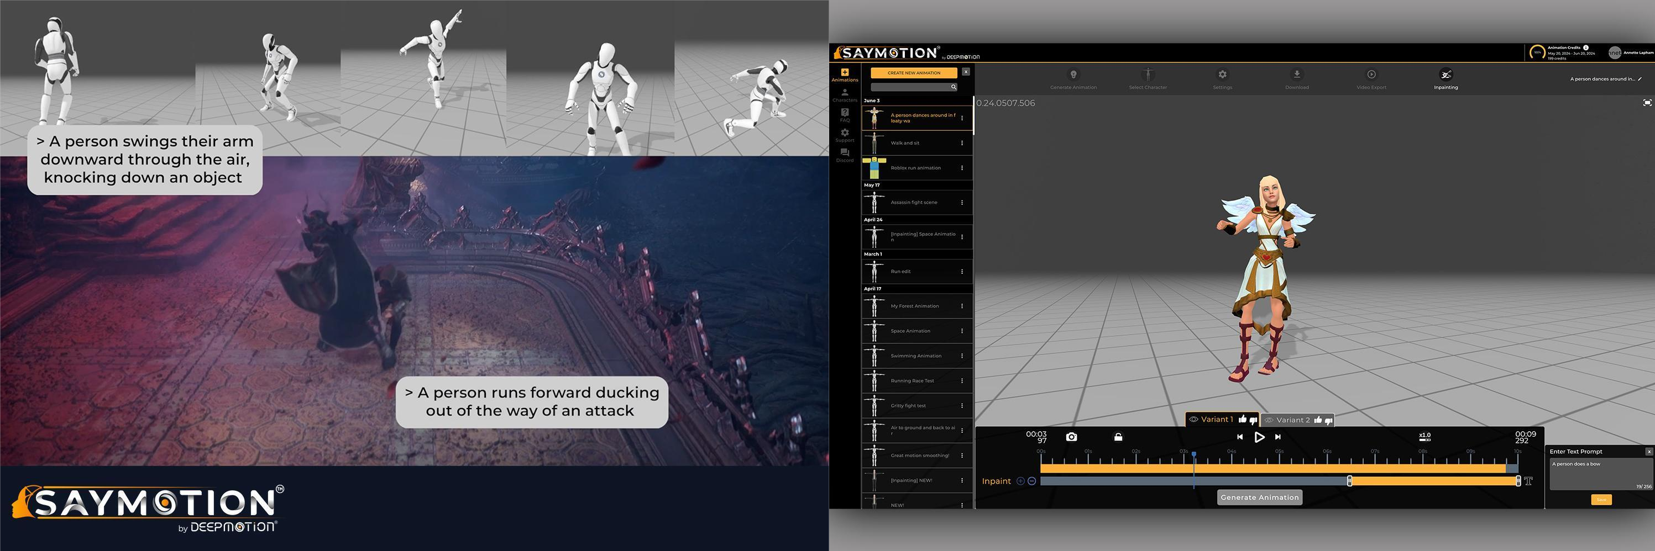
Task: Remove inpaint segment with minus icon
Action: tap(1032, 481)
